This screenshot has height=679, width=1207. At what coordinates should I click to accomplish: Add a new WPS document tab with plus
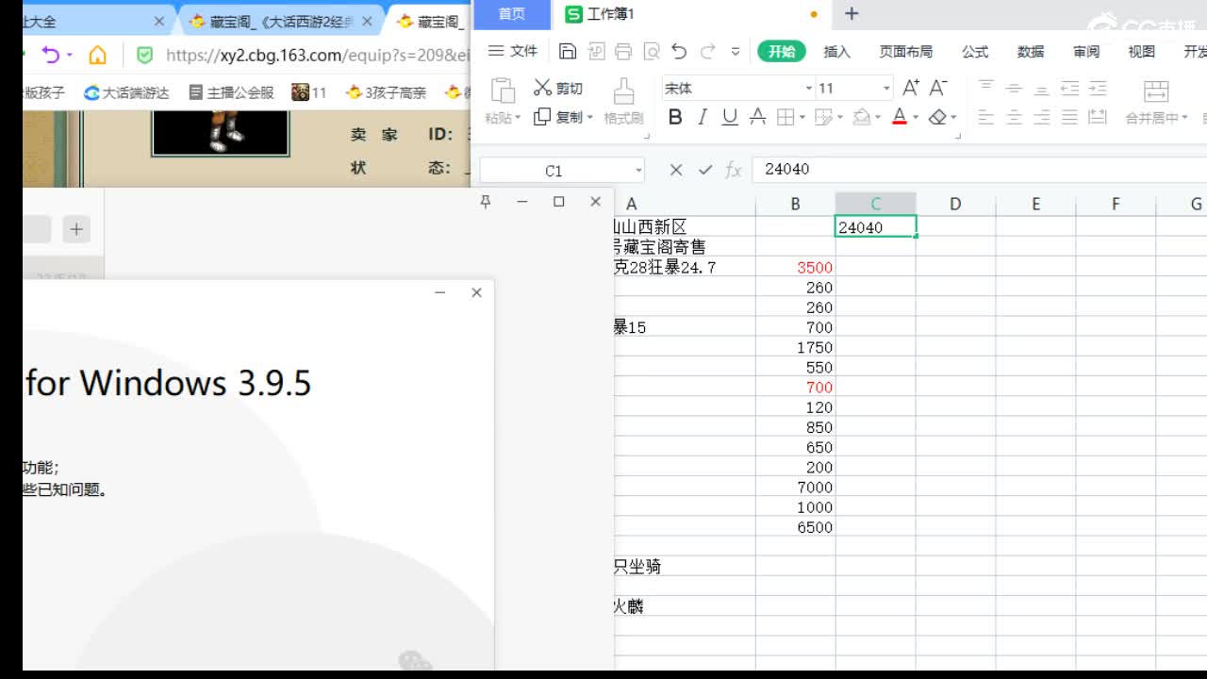coord(852,14)
